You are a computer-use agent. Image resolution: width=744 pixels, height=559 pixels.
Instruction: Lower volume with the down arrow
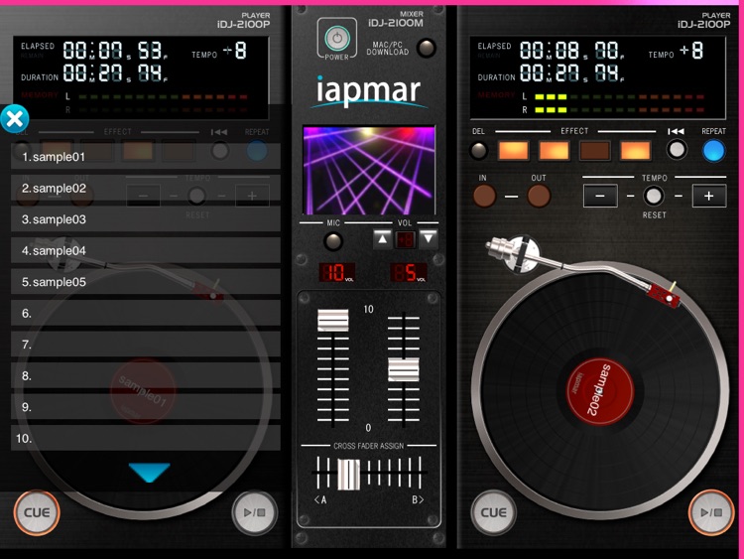(x=429, y=239)
